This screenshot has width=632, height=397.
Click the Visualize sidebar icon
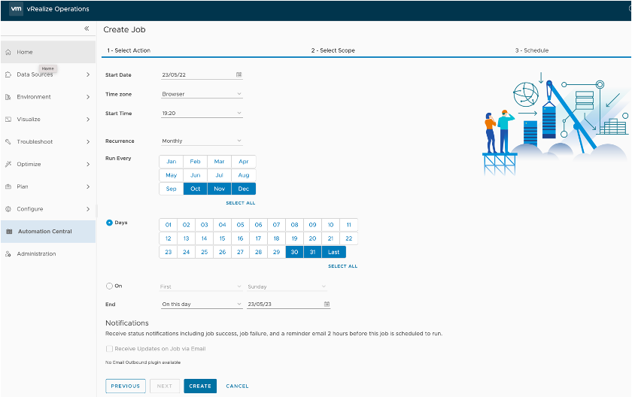point(8,120)
